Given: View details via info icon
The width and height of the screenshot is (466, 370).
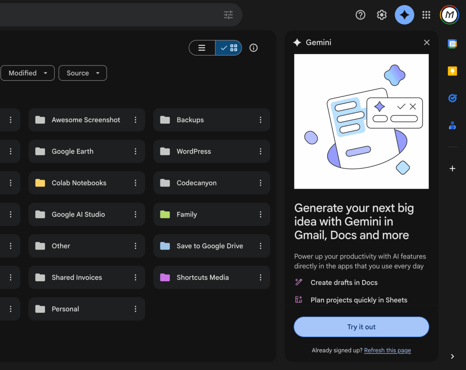Looking at the screenshot, I should click(254, 48).
